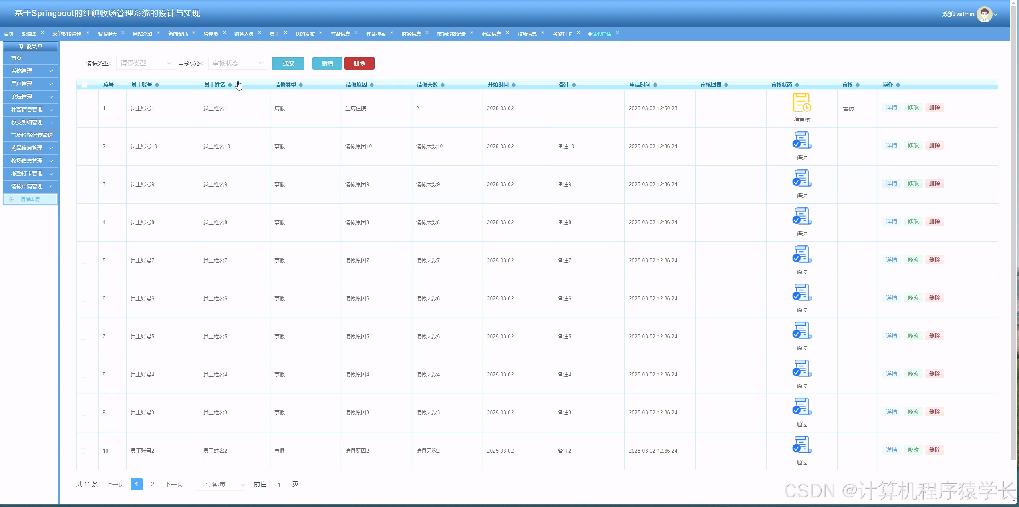Check the row checkbox for 员工账号1
This screenshot has width=1019, height=507.
tap(83, 109)
